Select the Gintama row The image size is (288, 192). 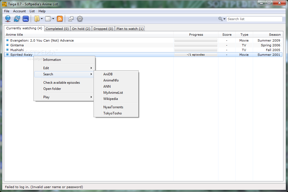point(143,45)
